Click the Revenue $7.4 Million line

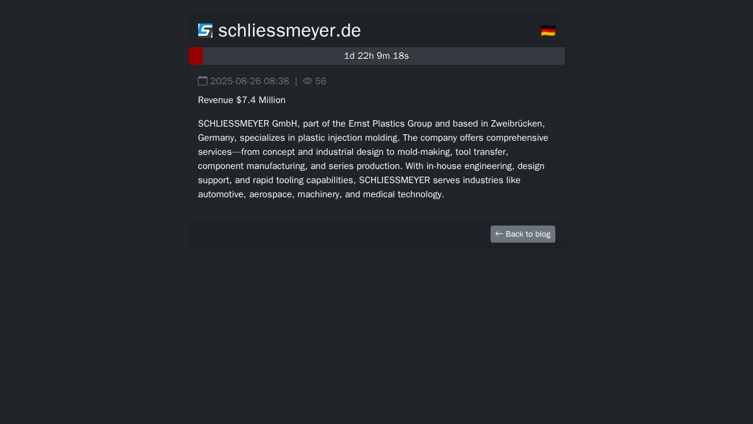coord(242,100)
